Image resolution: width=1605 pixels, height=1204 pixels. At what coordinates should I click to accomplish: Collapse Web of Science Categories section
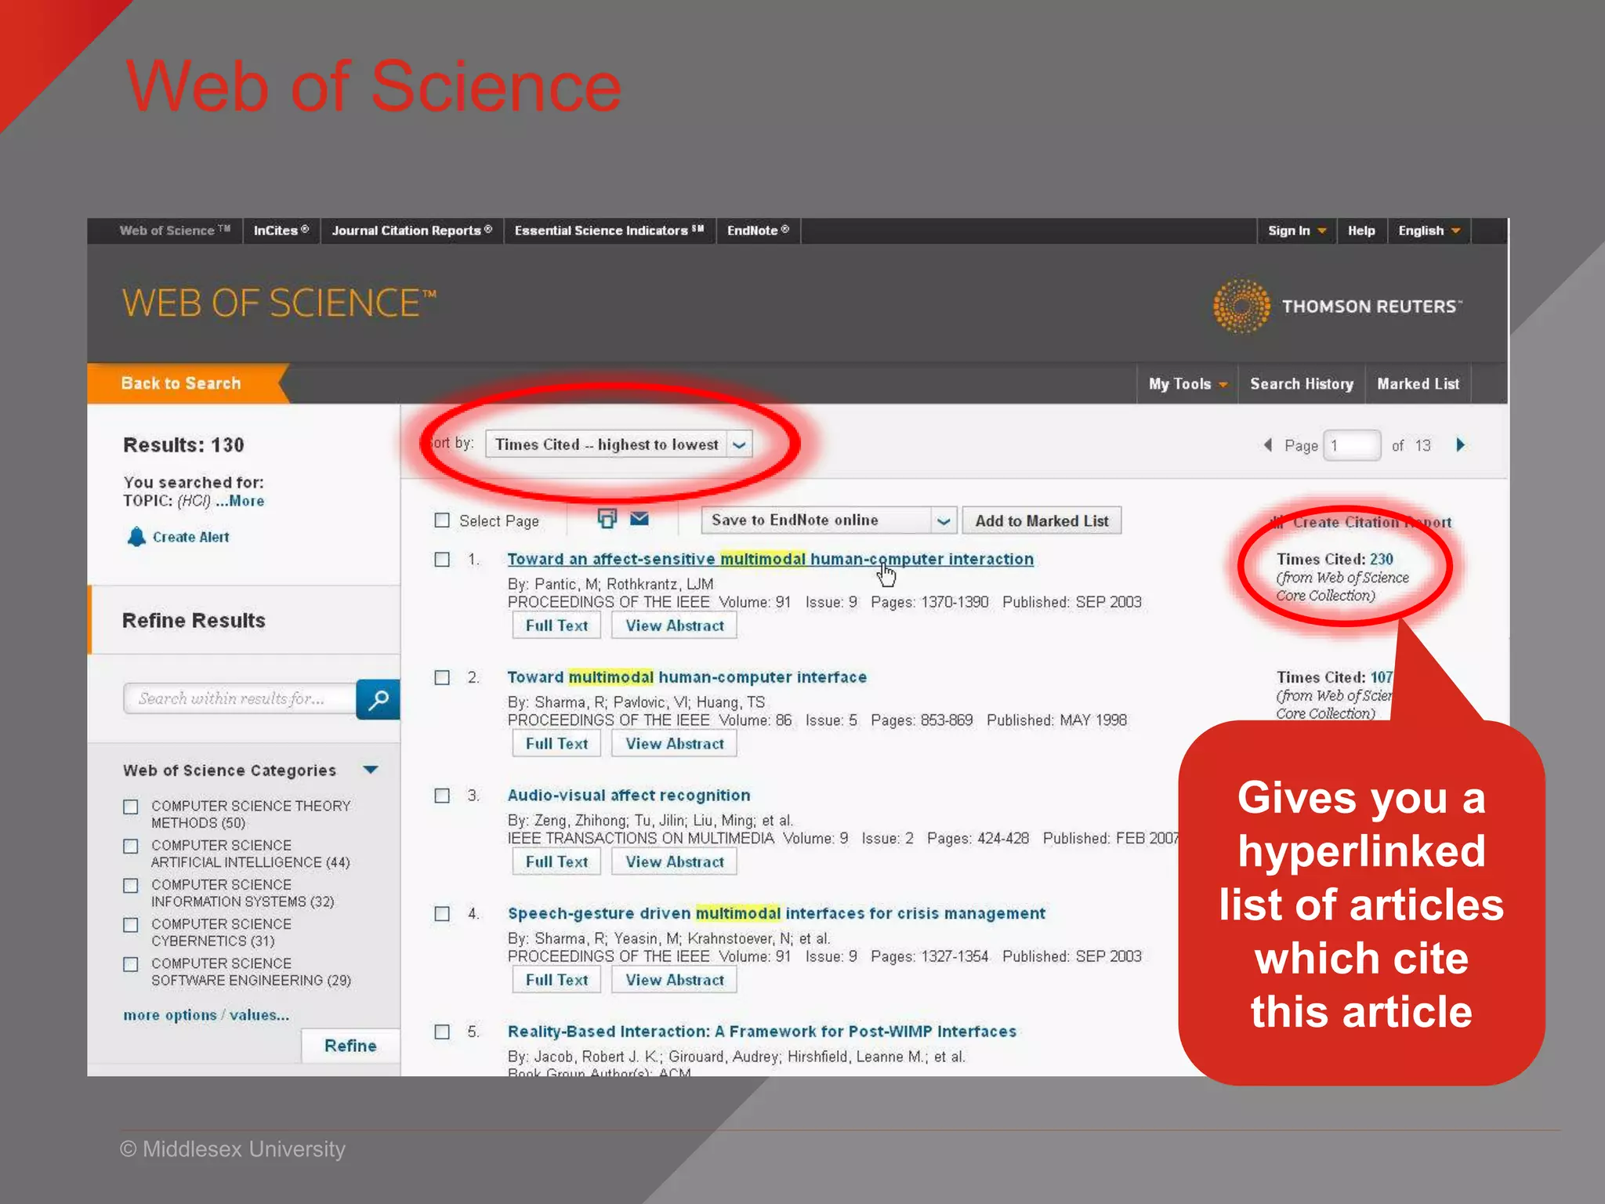coord(371,770)
